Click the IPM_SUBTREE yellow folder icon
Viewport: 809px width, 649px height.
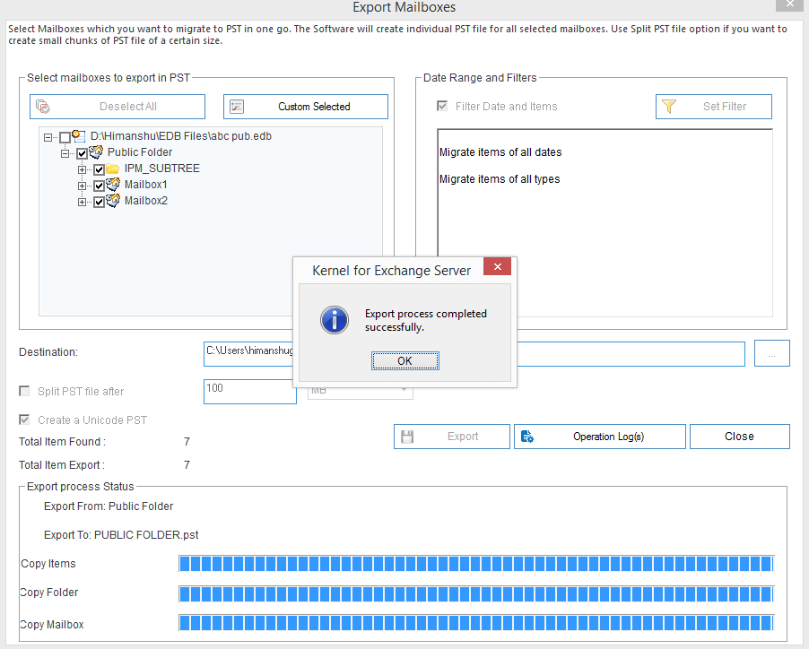tap(113, 169)
